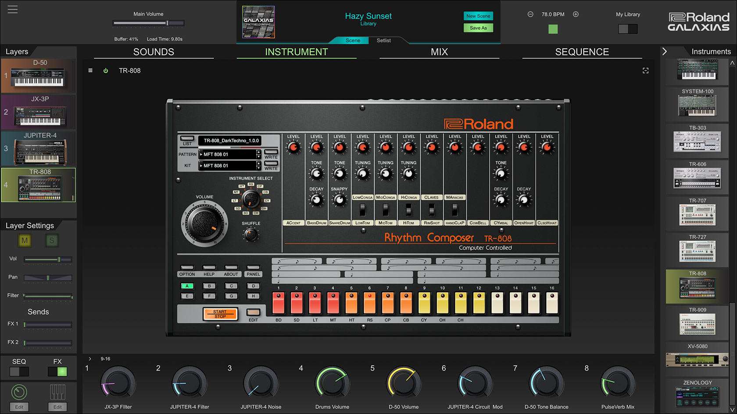This screenshot has height=414, width=737.
Task: Expand instrument view to fullscreen
Action: click(x=645, y=71)
